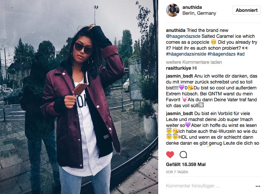Expand weitere Kommentare laden
This screenshot has height=194, width=267.
pyautogui.click(x=194, y=62)
